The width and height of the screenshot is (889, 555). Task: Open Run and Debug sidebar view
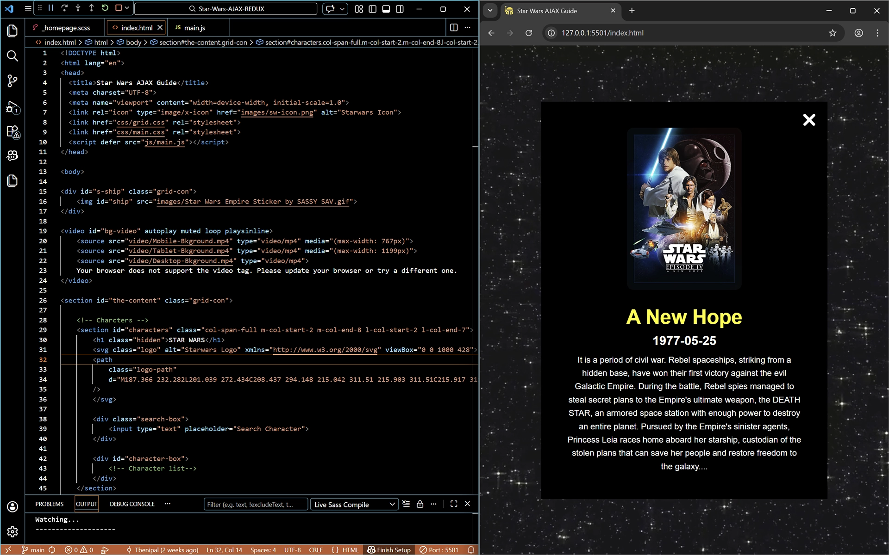(x=13, y=108)
